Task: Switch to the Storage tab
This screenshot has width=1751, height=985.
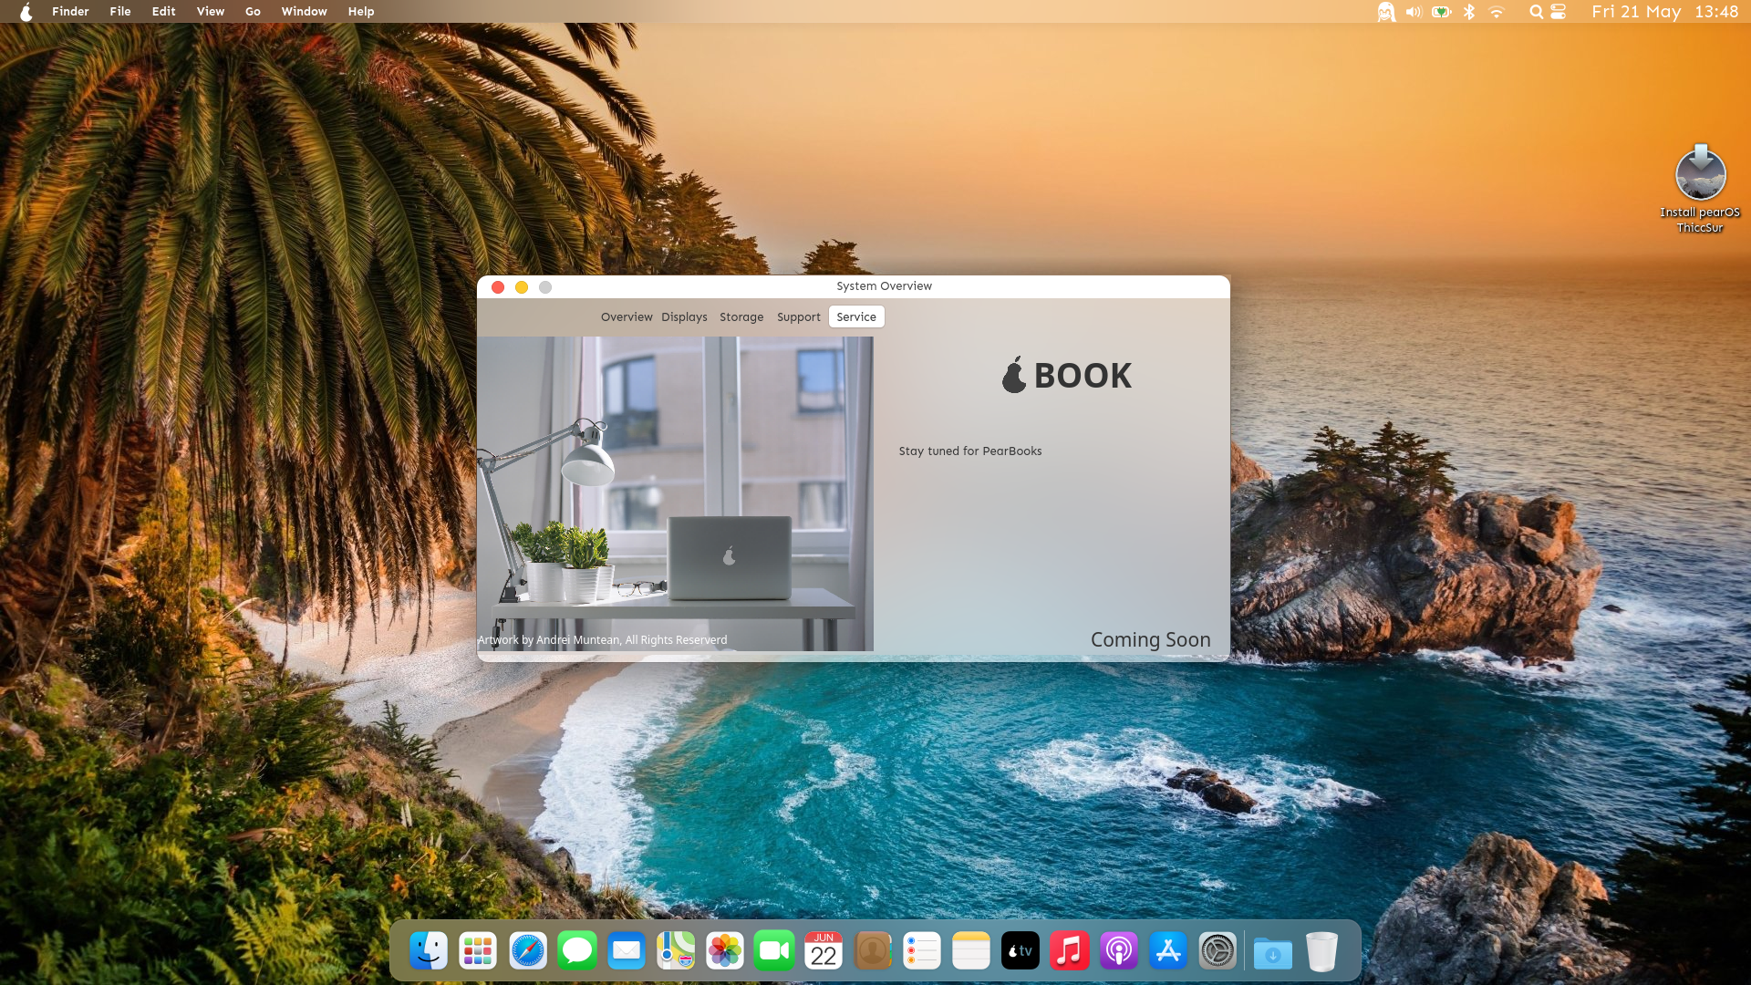Action: 741,317
